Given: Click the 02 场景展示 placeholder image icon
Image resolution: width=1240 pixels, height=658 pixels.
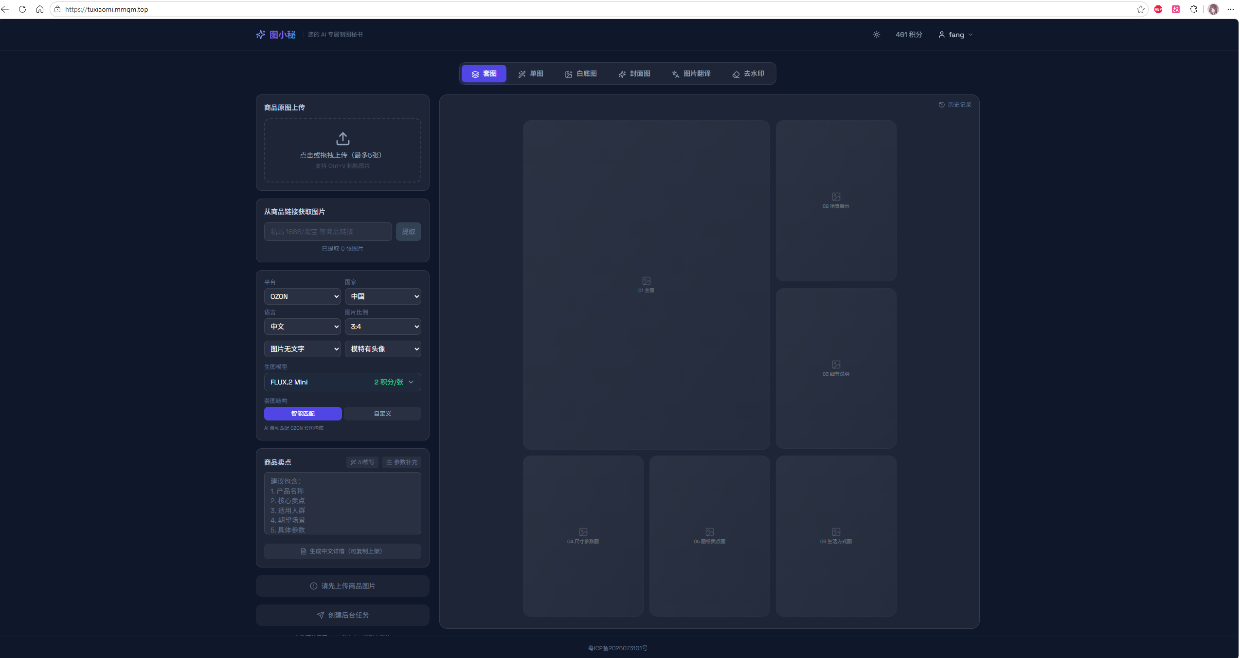Looking at the screenshot, I should point(836,197).
